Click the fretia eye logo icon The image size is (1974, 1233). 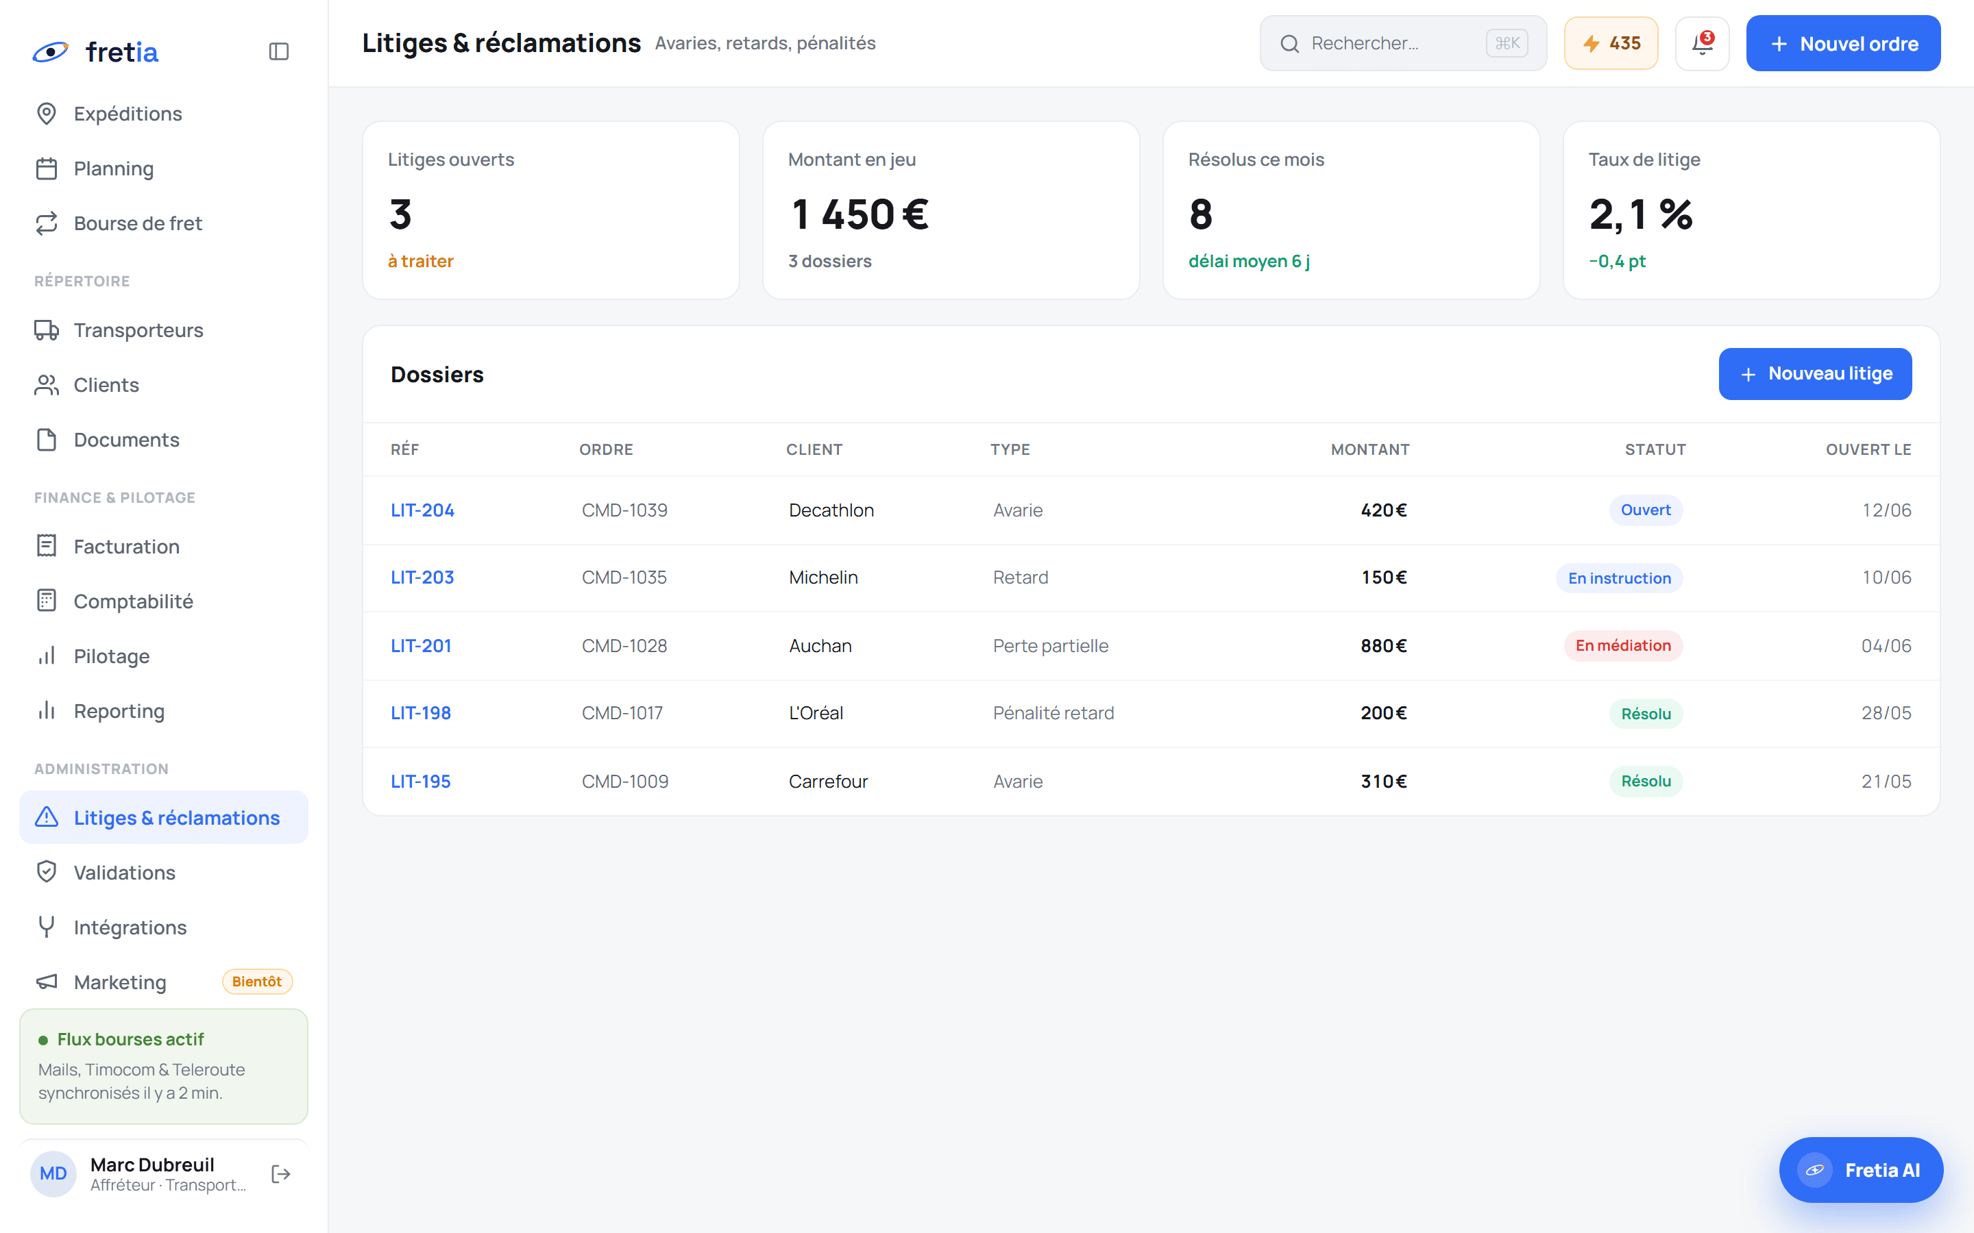click(x=51, y=51)
